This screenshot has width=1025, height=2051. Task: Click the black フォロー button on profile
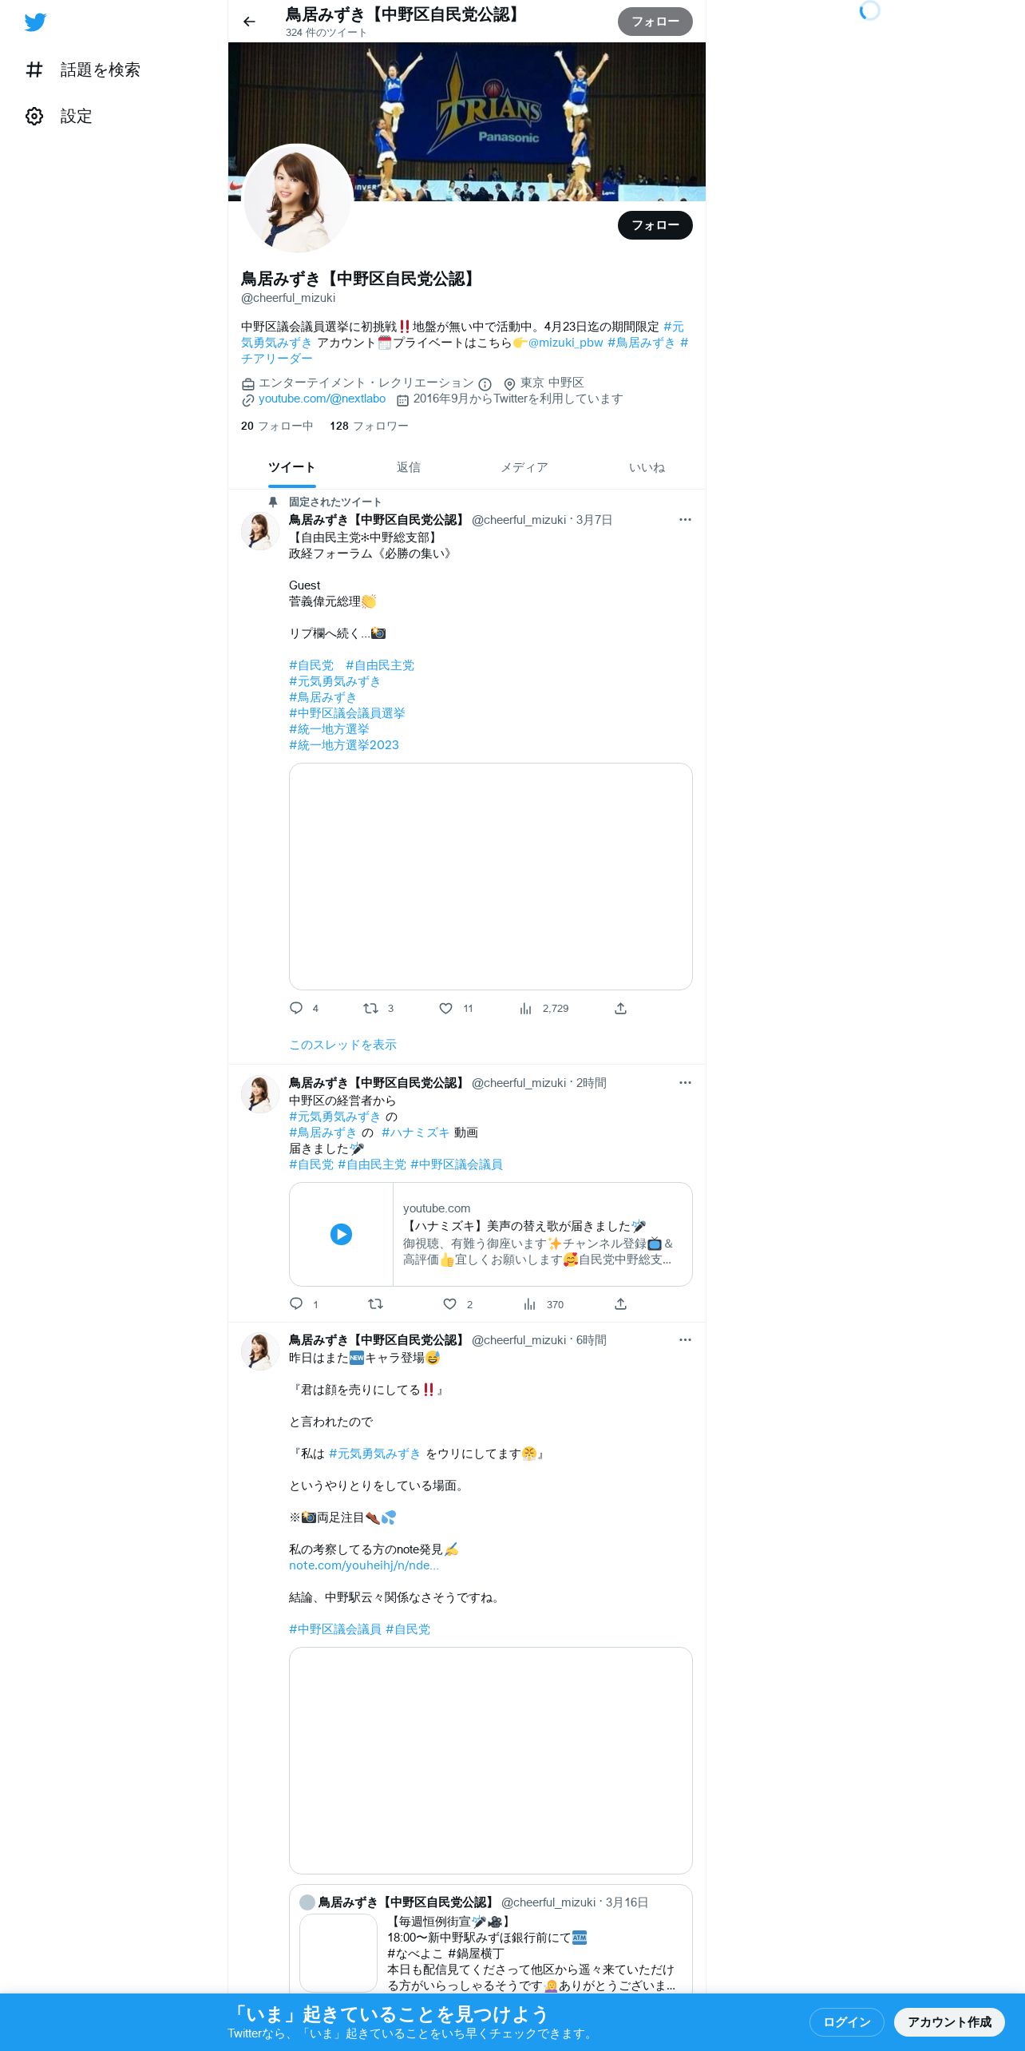(x=655, y=225)
